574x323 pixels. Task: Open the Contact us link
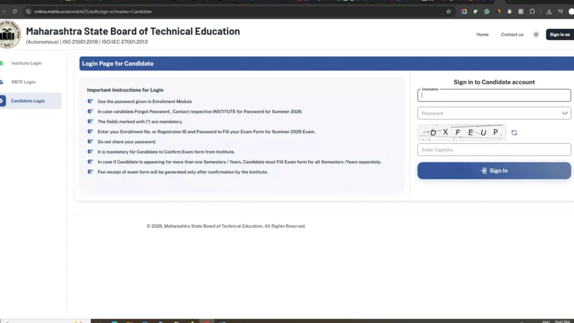click(x=512, y=35)
